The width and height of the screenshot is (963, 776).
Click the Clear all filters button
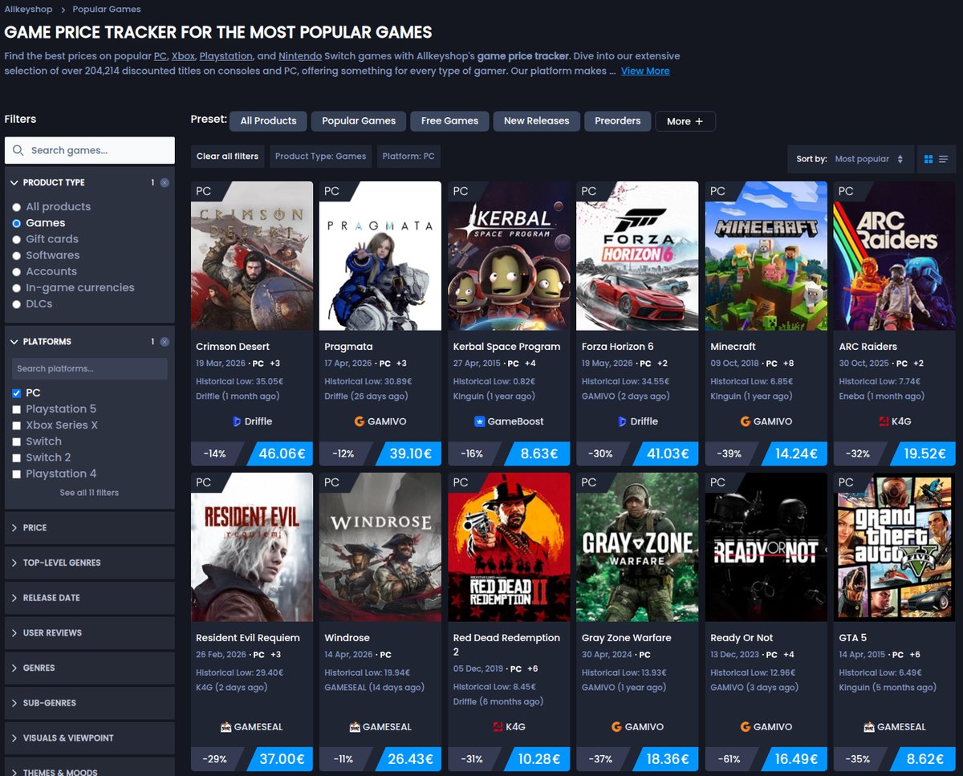pos(227,156)
